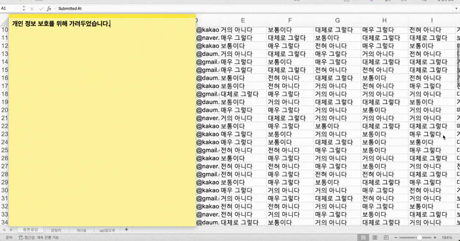Screen dimensions: 460x241
Task: Click cell I14 reading 대체로 그렇다
Action: click(x=432, y=62)
